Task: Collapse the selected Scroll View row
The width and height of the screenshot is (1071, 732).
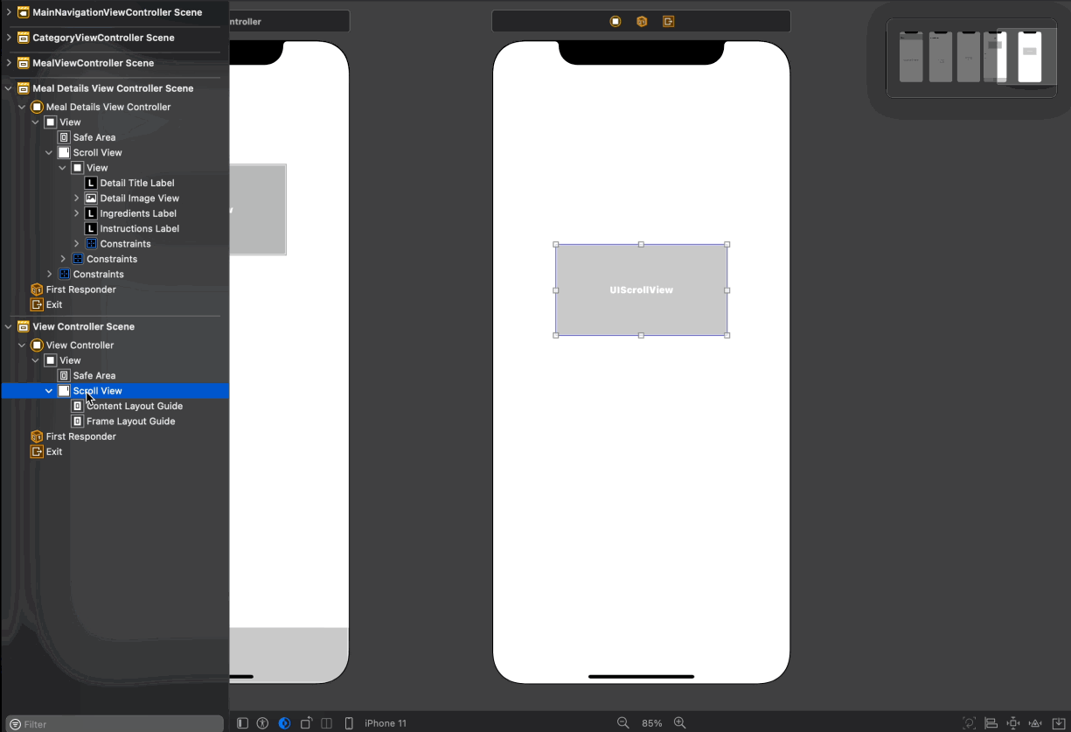Action: point(49,391)
